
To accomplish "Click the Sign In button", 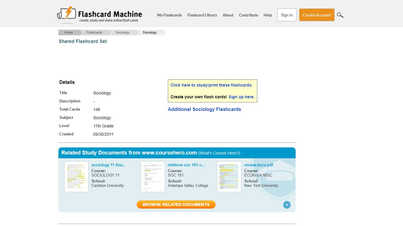I will click(287, 15).
